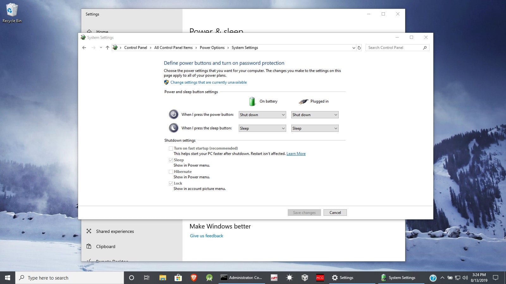Toggle the Hibernate checkbox

171,172
